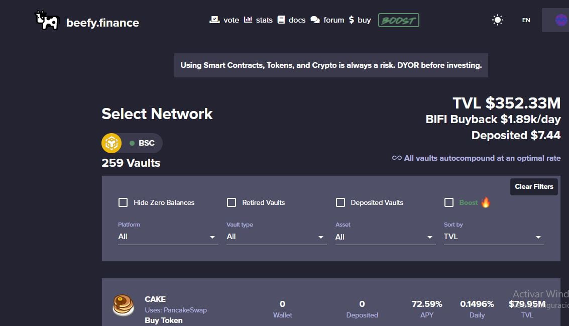569x326 pixels.
Task: Tick the Deposited Vaults checkbox
Action: [x=340, y=202]
